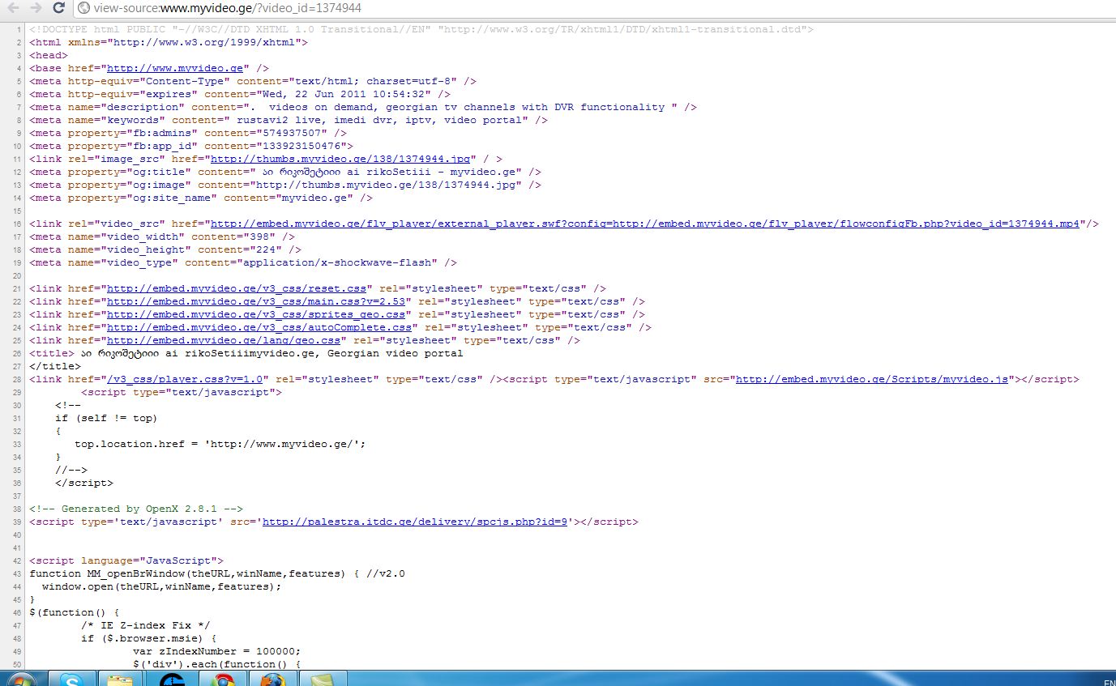The image size is (1116, 686).
Task: Open the Scripts/myvideo.js script link
Action: coord(871,379)
